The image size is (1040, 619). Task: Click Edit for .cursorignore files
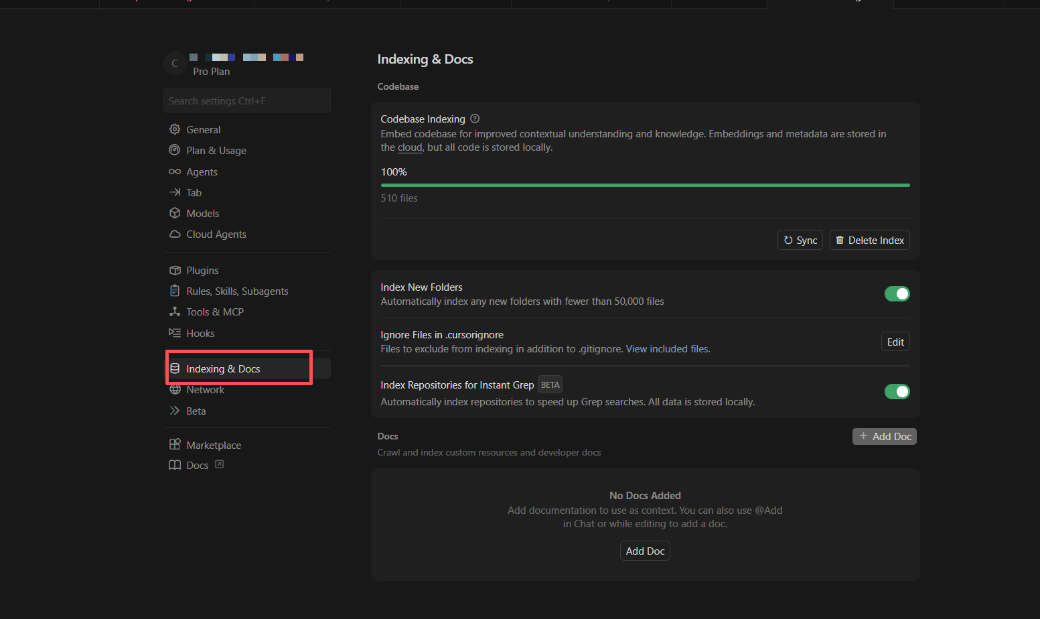point(895,342)
